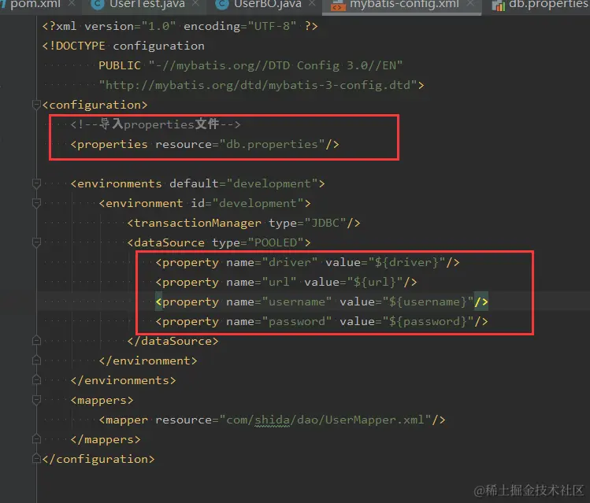Click the ${password} placeholder value

pos(429,321)
